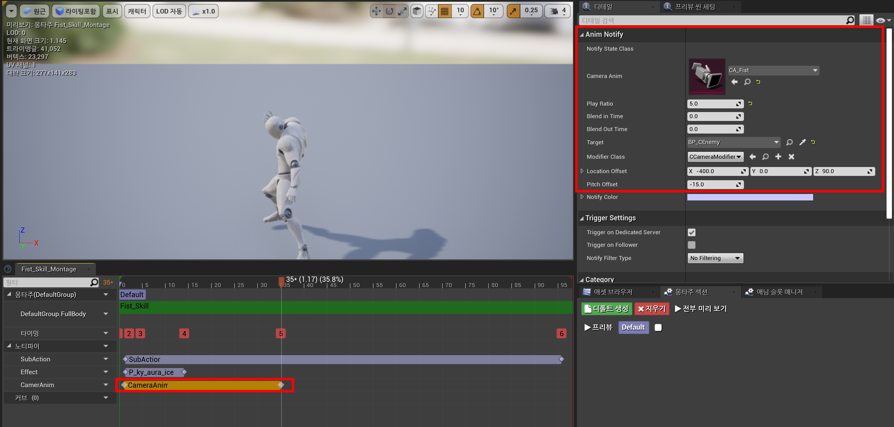Open Notify Filter Type dropdown
Screen dimensions: 894x427
coord(715,258)
